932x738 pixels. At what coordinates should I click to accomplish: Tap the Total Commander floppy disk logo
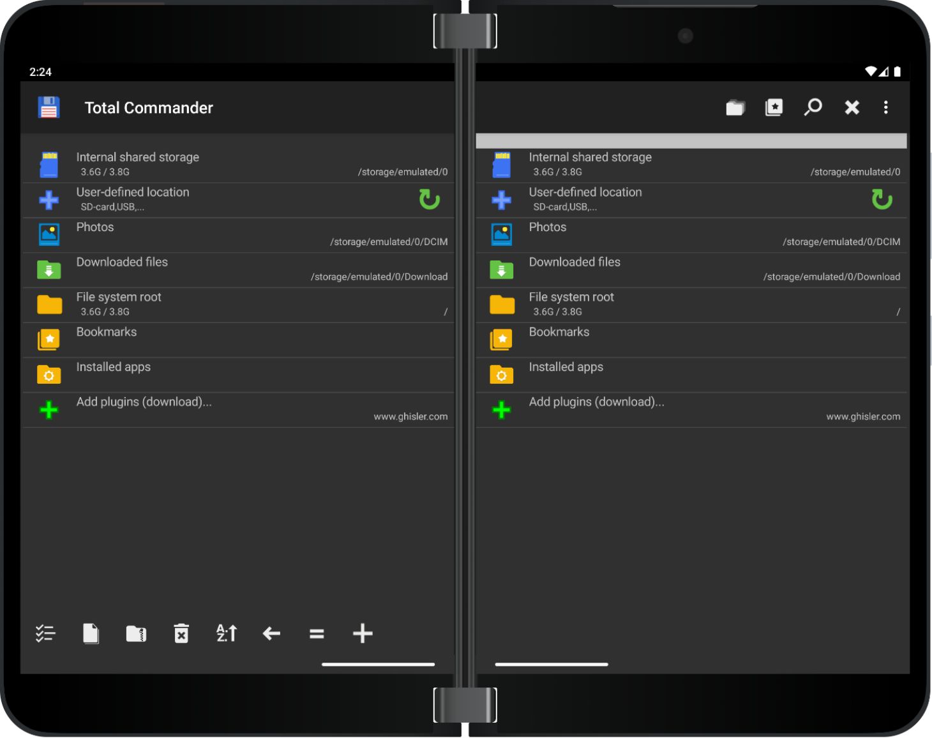coord(49,107)
